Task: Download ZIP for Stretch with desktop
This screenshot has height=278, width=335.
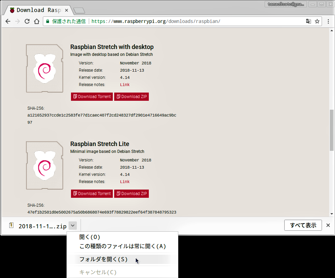Action: click(131, 97)
